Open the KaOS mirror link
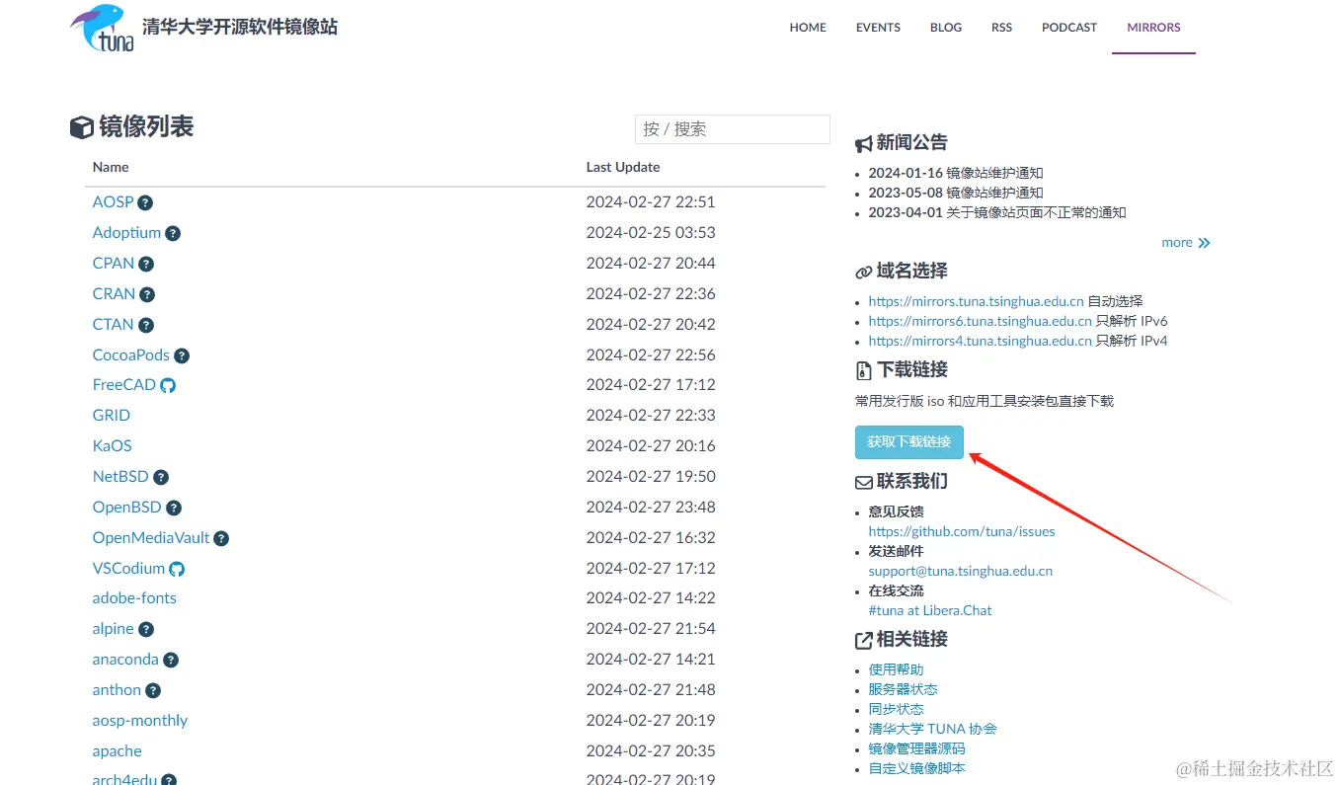 point(112,445)
